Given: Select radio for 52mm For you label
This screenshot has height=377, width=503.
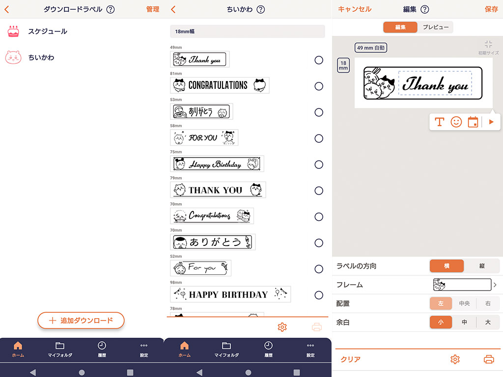Looking at the screenshot, I should pos(318,269).
